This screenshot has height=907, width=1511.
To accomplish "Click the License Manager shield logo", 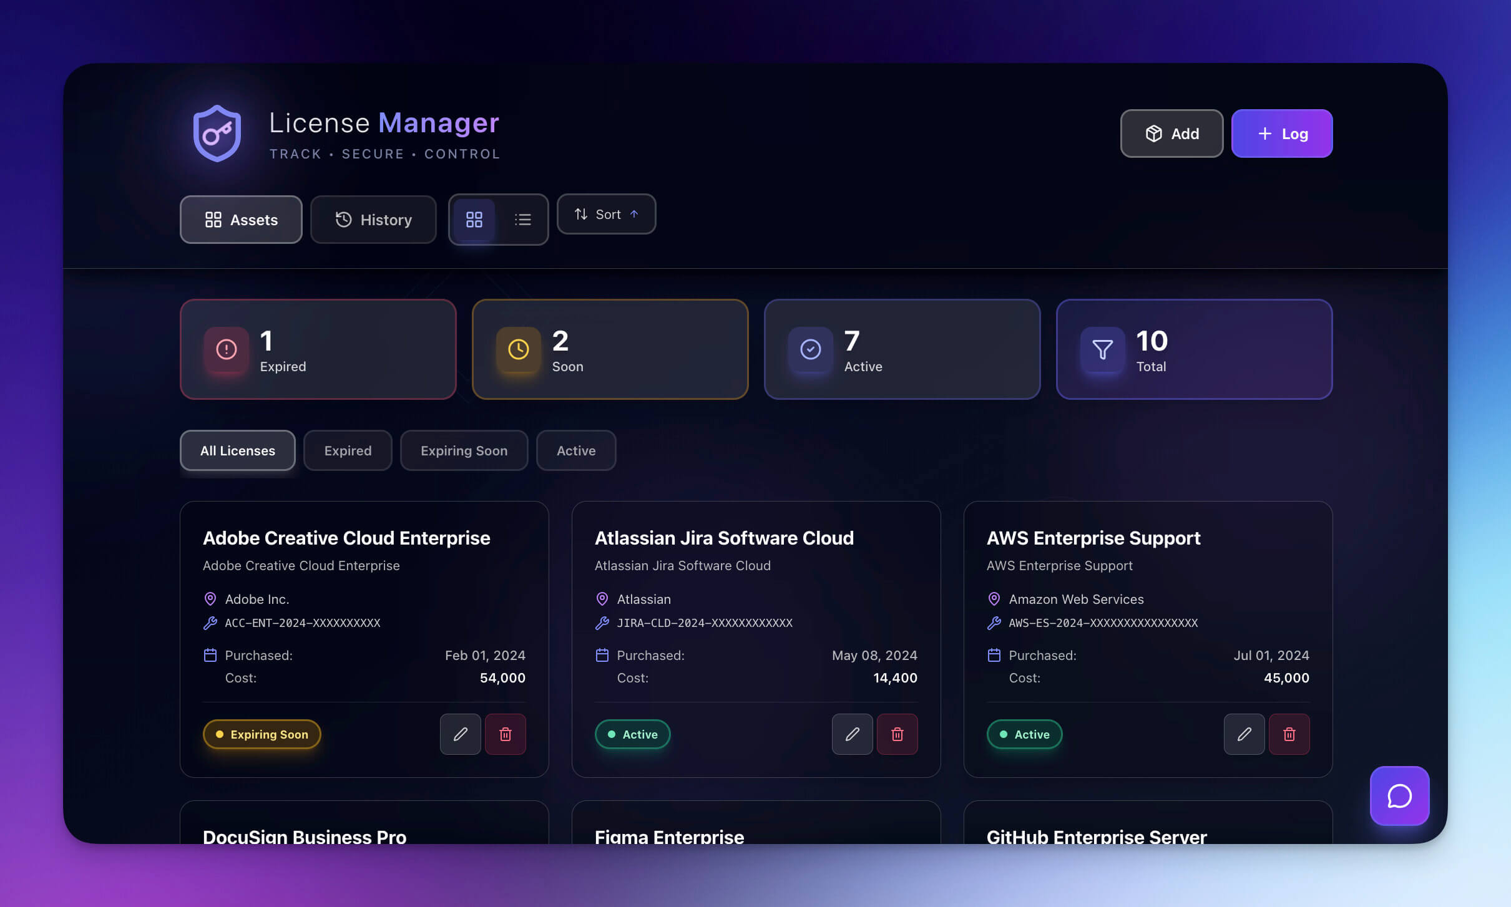I will tap(217, 133).
